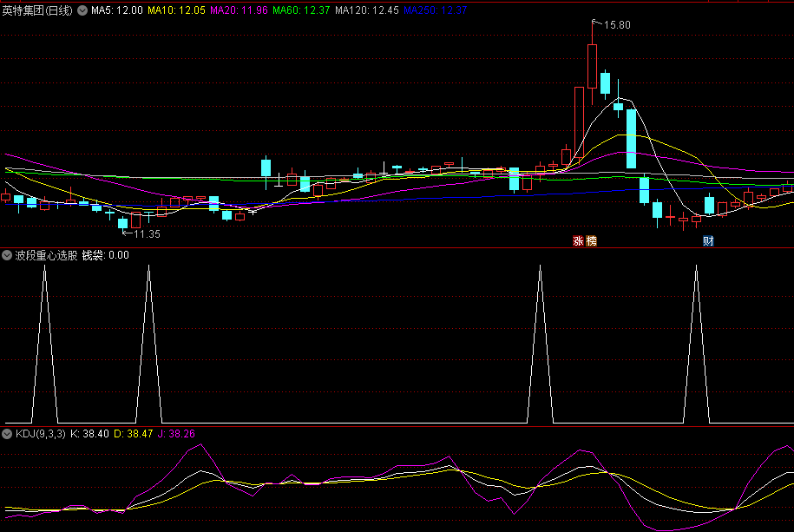Image resolution: width=794 pixels, height=532 pixels.
Task: Click the 钱袋: 0.00 value
Action: click(x=106, y=255)
